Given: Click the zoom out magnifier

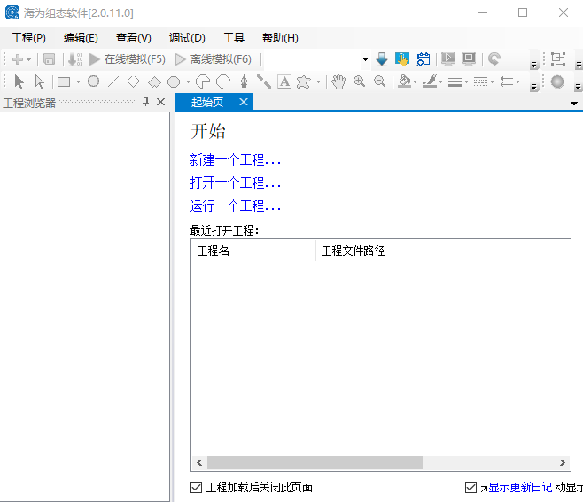Looking at the screenshot, I should [379, 81].
